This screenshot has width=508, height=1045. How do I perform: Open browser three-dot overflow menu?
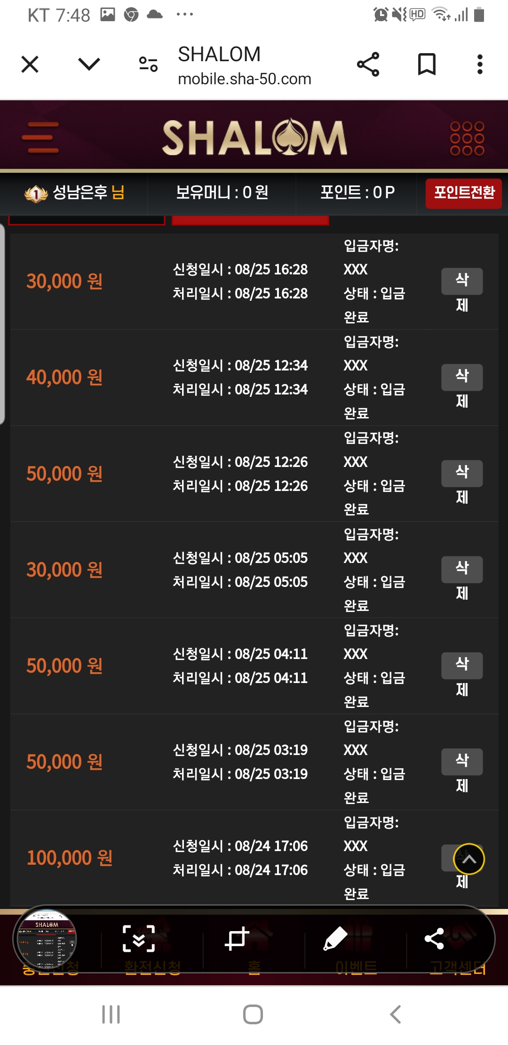coord(480,64)
